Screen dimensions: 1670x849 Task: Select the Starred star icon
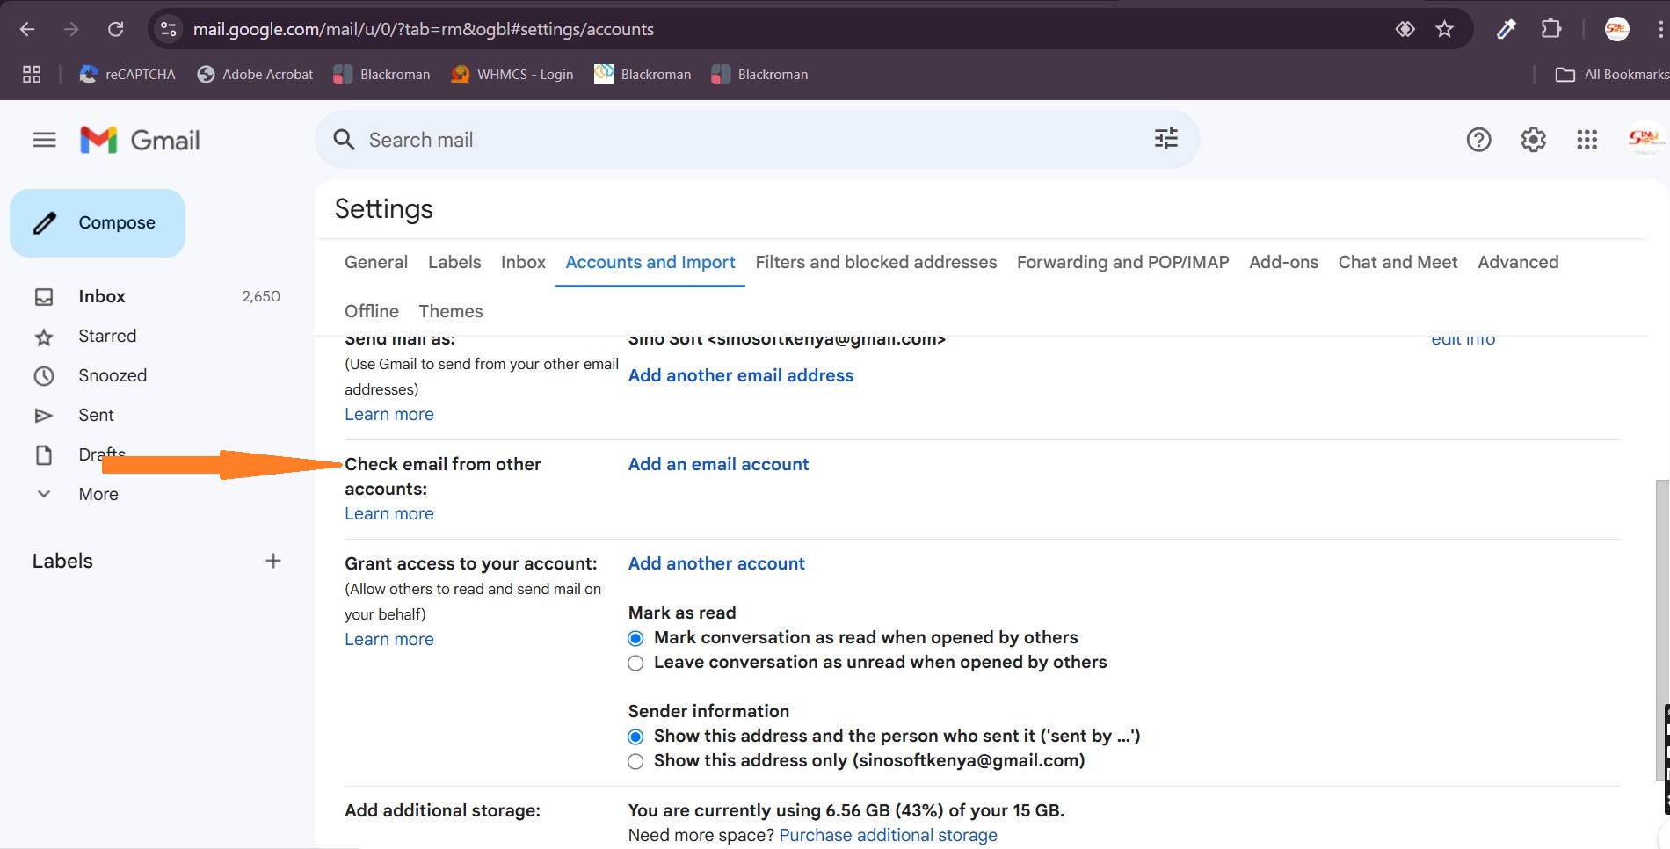[45, 336]
